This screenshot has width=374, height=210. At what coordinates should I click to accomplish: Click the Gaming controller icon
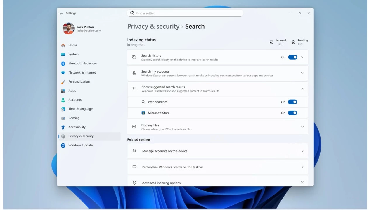pos(63,118)
